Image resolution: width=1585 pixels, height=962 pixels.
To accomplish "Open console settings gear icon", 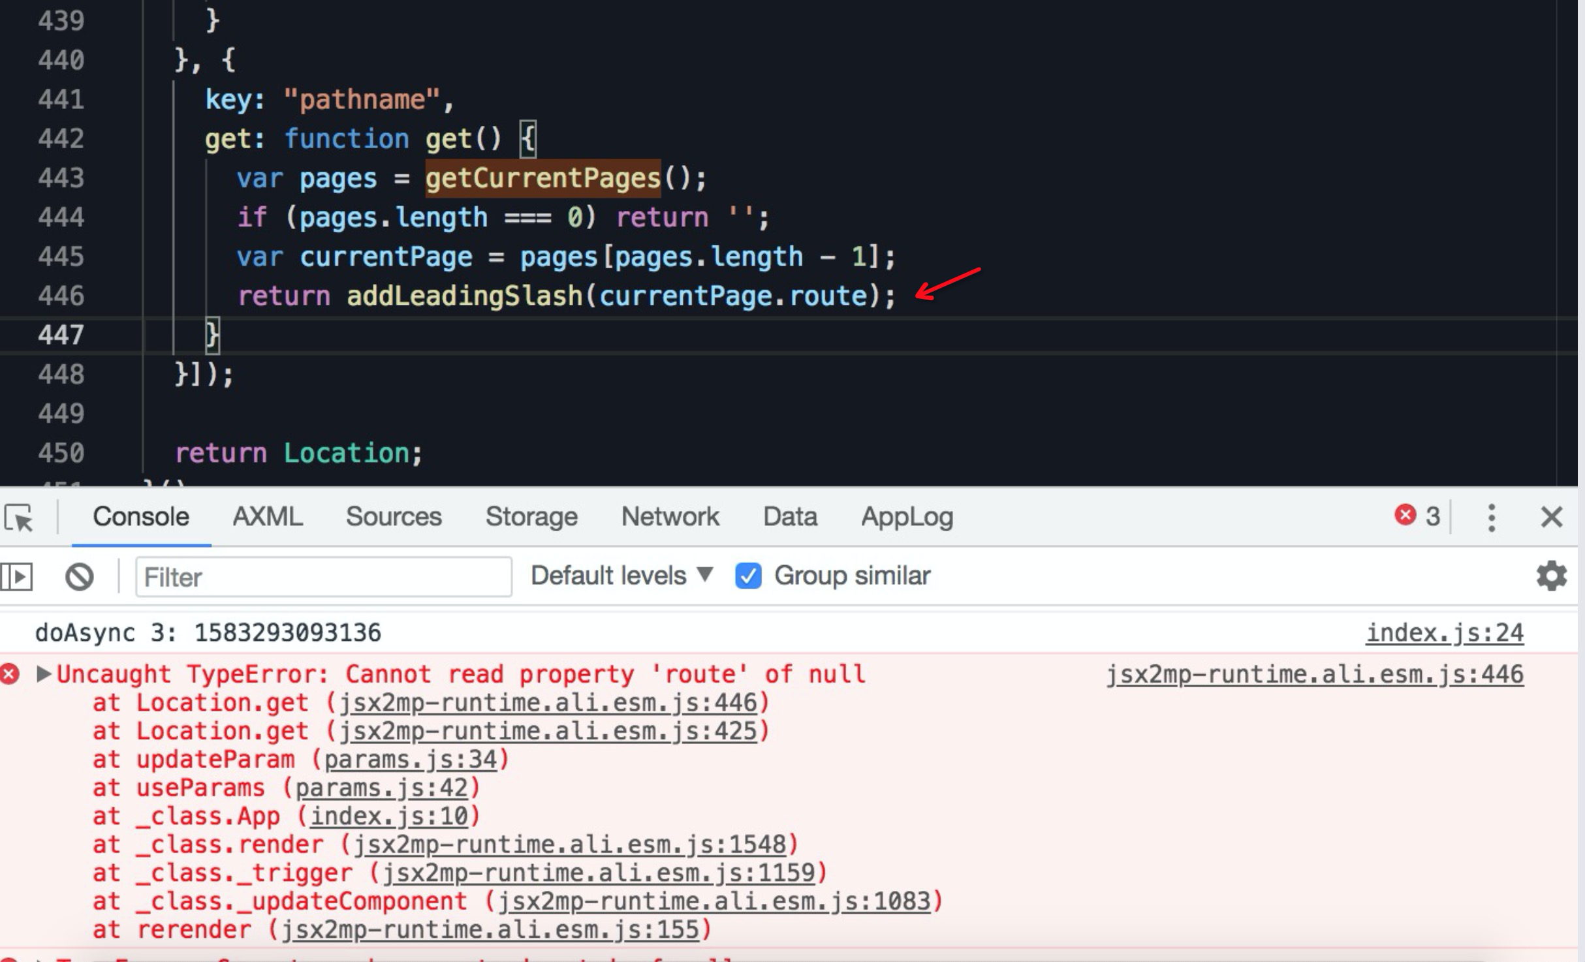I will pyautogui.click(x=1551, y=576).
